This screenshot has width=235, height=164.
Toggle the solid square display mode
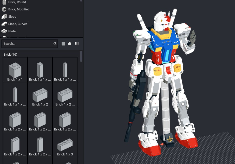point(63,43)
